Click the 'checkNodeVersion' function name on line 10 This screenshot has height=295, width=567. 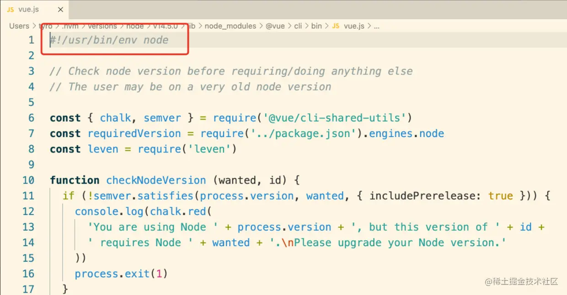click(156, 180)
